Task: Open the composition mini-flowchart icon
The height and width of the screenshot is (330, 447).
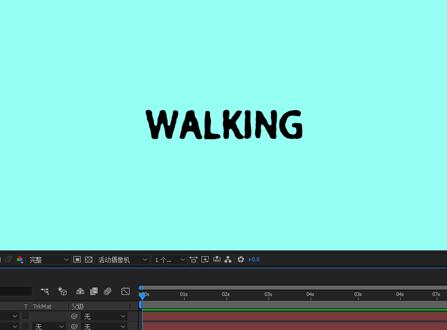Action: [x=45, y=291]
